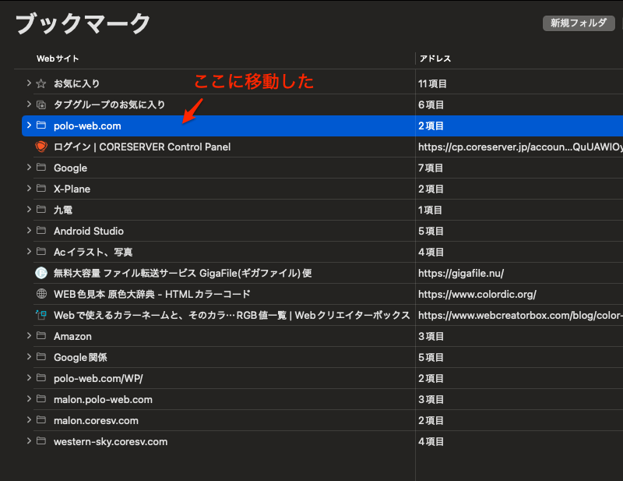Expand the お気に入り folder chevron

(29, 83)
